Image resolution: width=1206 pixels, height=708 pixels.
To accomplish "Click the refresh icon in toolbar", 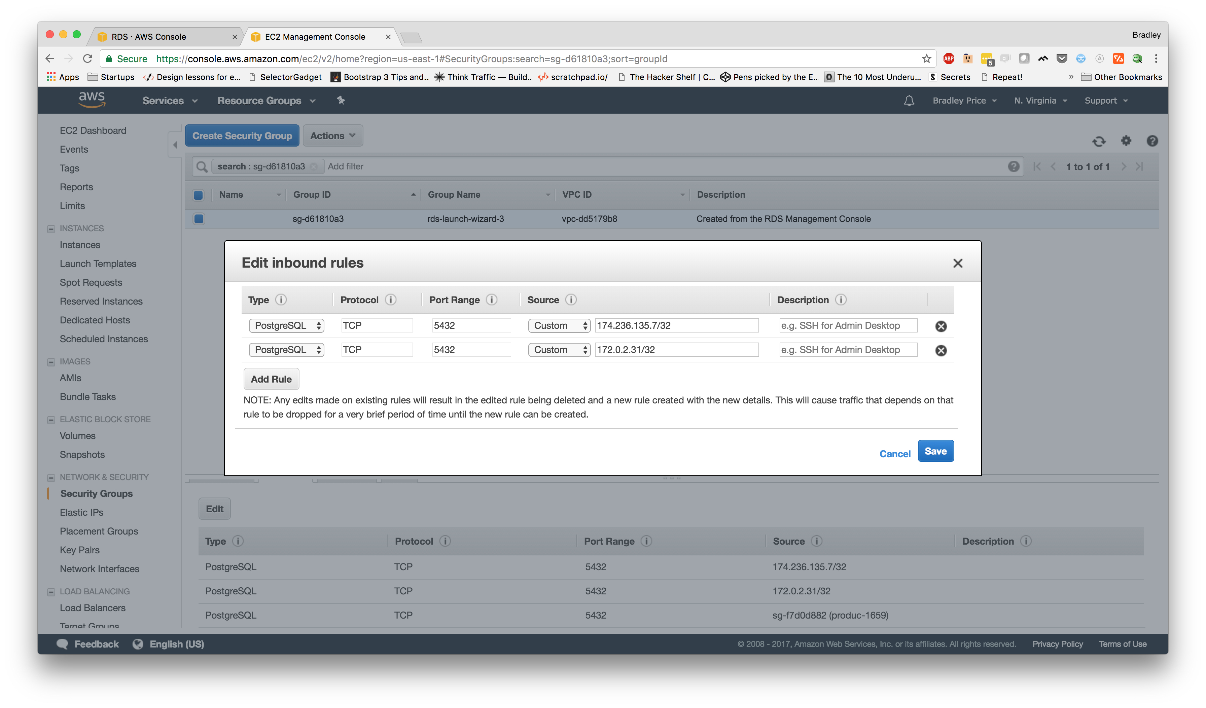I will [1100, 140].
